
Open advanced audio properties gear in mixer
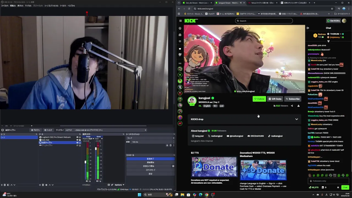tap(112, 185)
